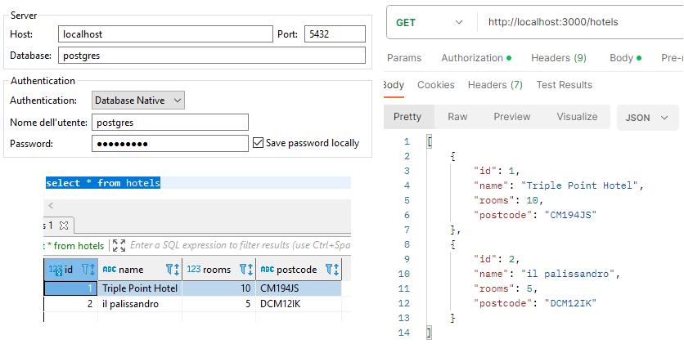Open the GET method dropdown
Image resolution: width=684 pixels, height=344 pixels.
pos(430,23)
